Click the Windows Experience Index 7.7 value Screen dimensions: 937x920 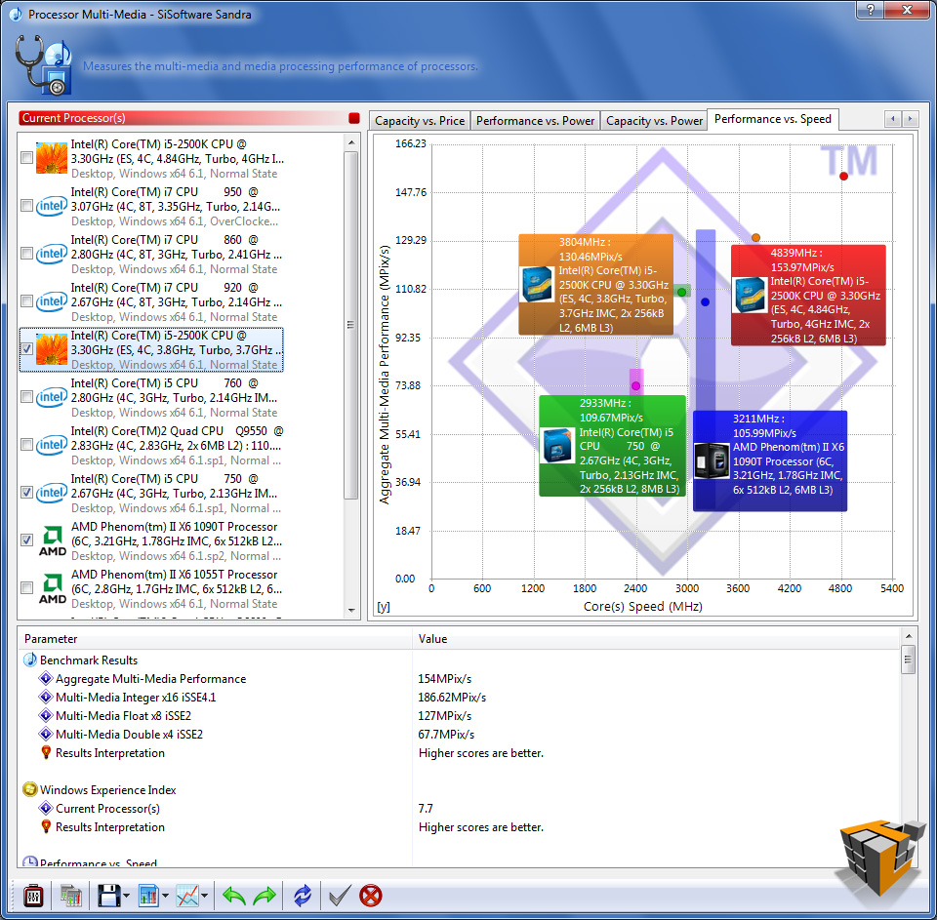coord(426,808)
